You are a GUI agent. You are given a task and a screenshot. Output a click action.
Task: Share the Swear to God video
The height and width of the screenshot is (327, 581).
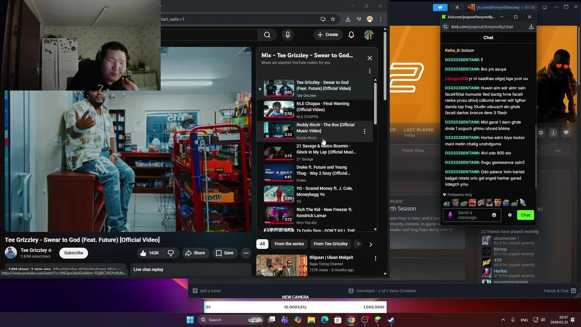coord(195,253)
